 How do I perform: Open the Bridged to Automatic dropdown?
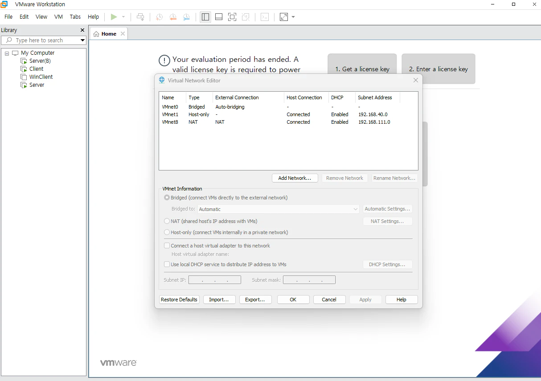pyautogui.click(x=279, y=209)
